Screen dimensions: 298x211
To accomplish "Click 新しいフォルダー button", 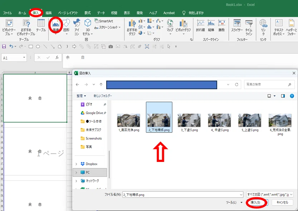I will [103, 96].
